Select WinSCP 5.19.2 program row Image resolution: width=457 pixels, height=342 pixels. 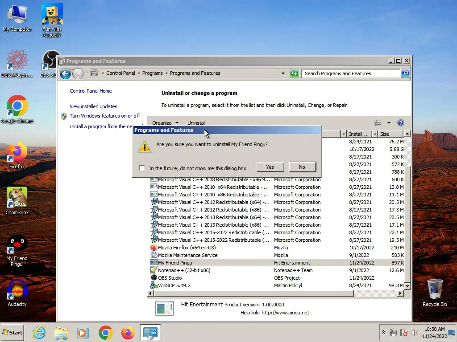277,285
